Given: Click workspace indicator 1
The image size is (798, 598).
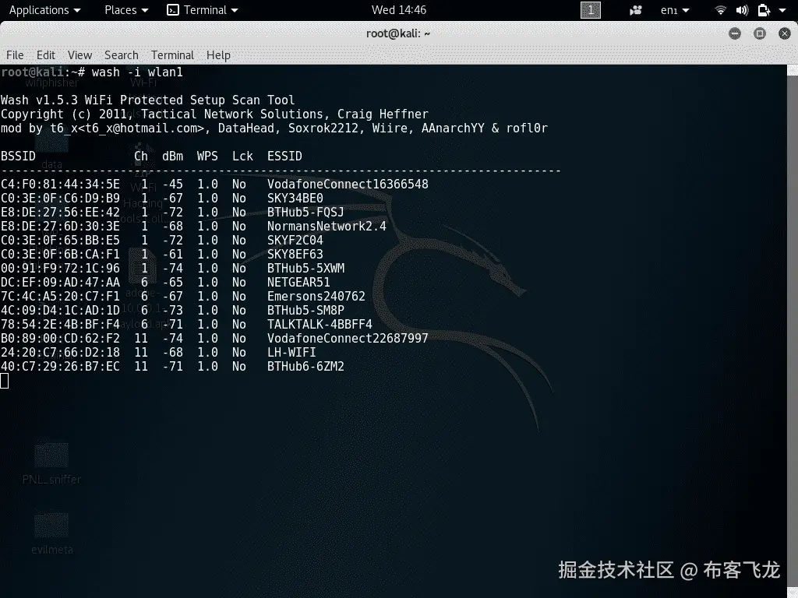Looking at the screenshot, I should point(591,10).
